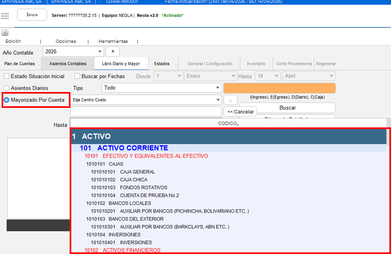391x254 pixels.
Task: Open the Tipo Todo dropdown
Action: [x=162, y=88]
